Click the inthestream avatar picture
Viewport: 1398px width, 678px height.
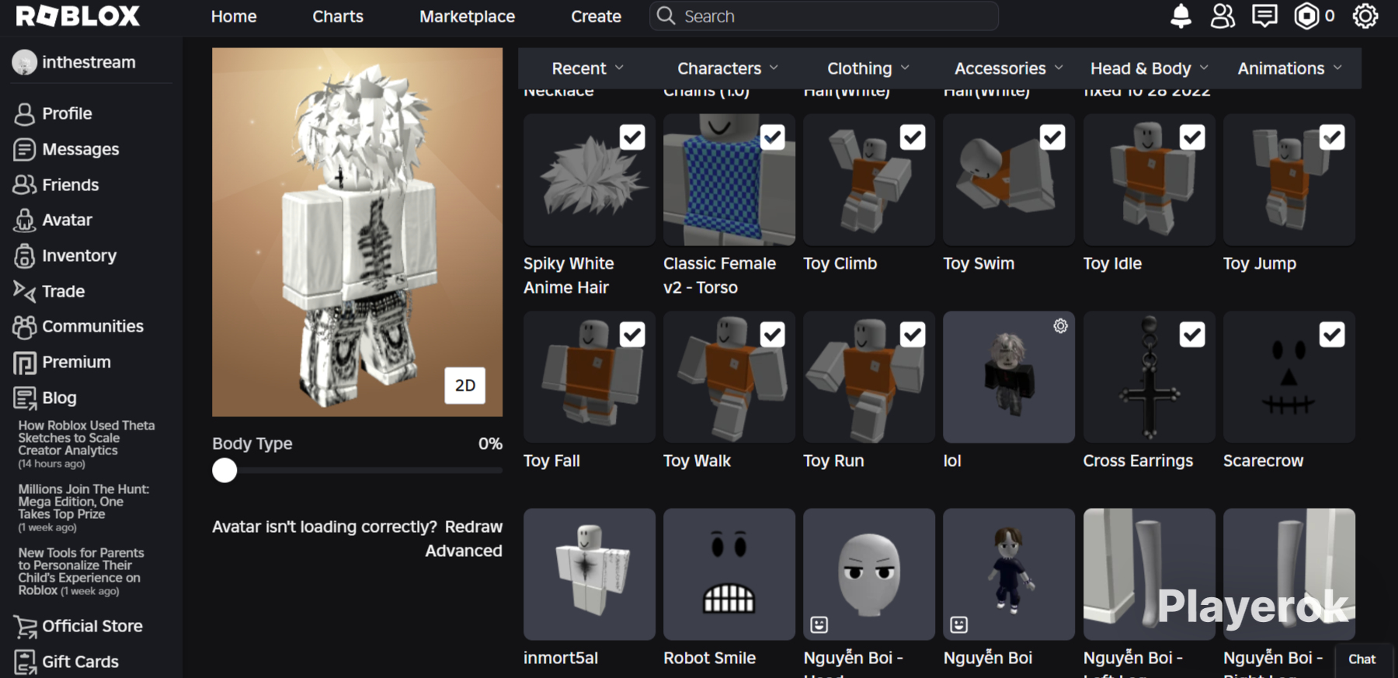(x=24, y=62)
